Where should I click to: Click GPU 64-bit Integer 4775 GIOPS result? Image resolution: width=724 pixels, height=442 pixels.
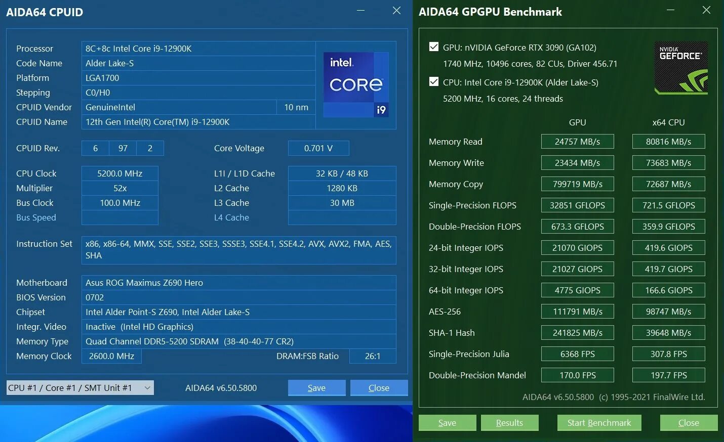[578, 290]
